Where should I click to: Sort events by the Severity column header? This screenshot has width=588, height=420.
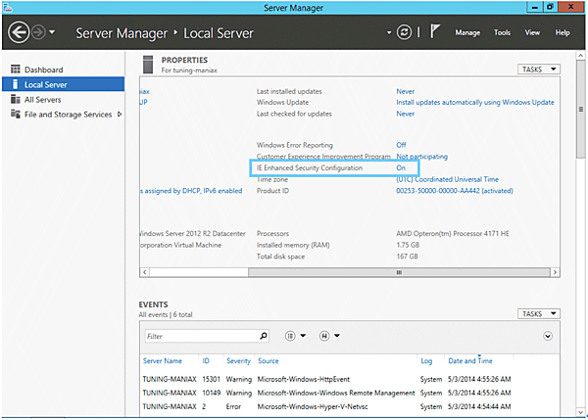point(238,361)
